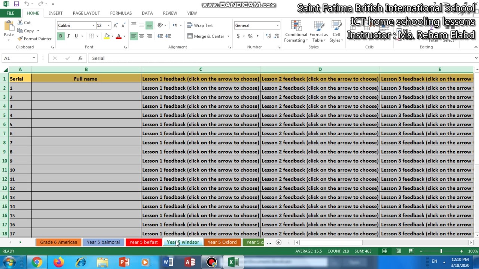Toggle Wrap Text option
This screenshot has height=269, width=479.
(x=200, y=25)
